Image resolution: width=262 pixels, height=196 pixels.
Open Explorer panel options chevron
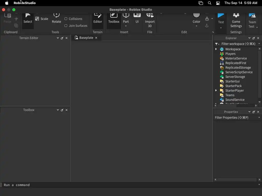point(249,38)
